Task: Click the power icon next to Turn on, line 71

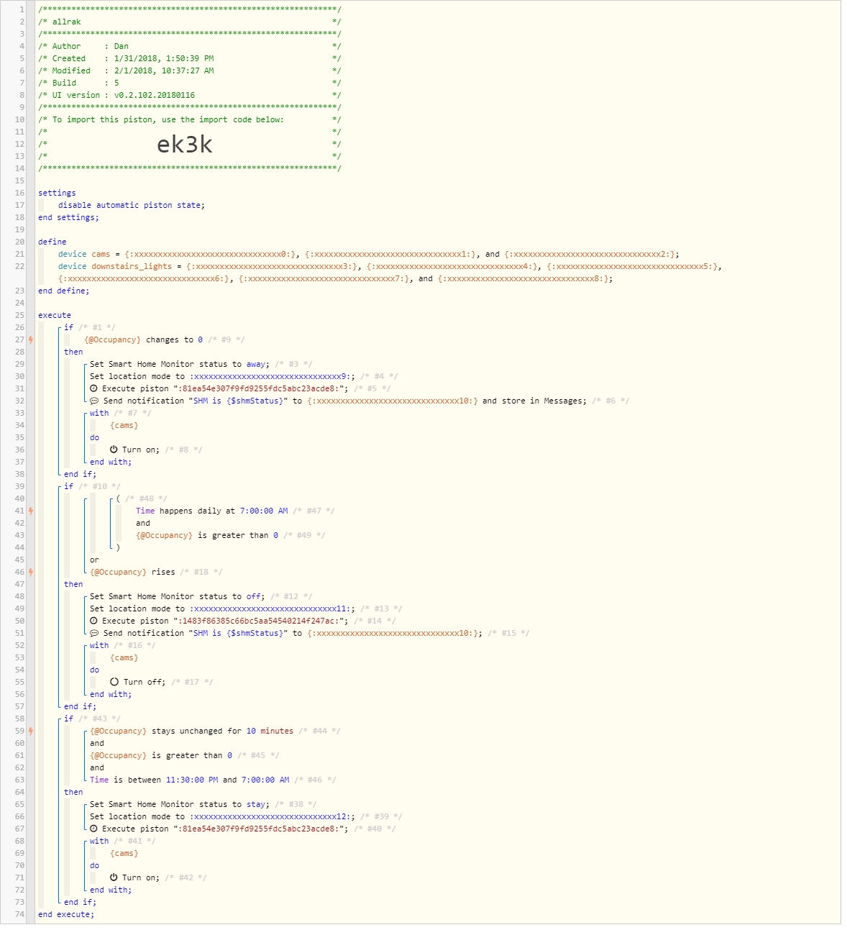Action: [x=114, y=877]
